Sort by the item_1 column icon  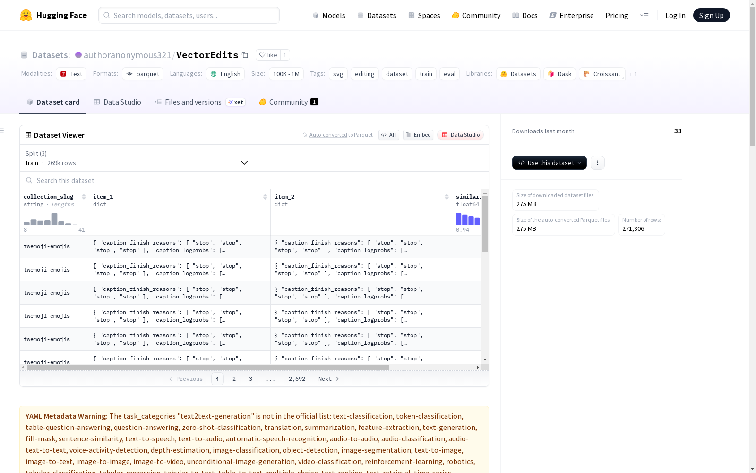[x=265, y=197]
